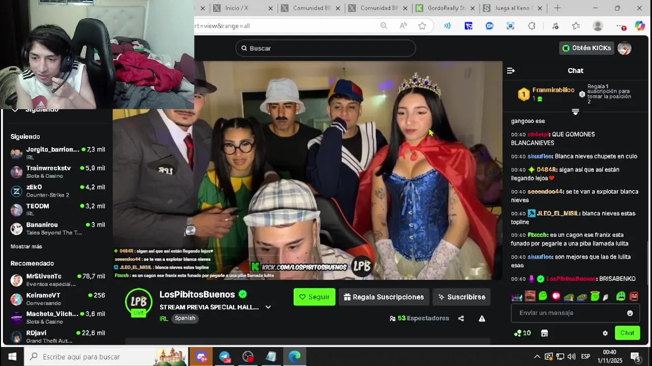Viewport: 652px width, 366px height.
Task: Open KeirameVT recommended channel
Action: [x=58, y=299]
